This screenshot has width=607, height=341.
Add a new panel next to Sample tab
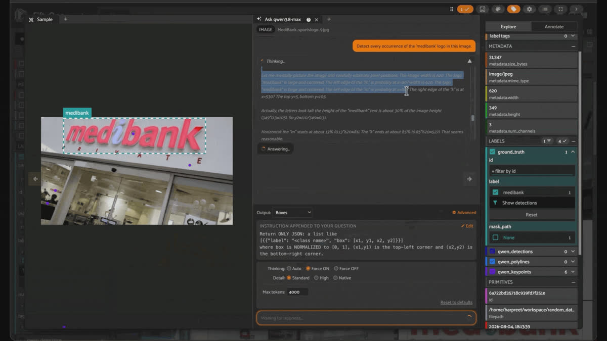coord(65,19)
